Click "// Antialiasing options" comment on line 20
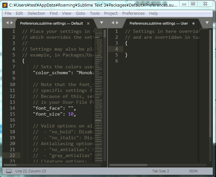The height and width of the screenshot is (177, 216). pos(63,144)
